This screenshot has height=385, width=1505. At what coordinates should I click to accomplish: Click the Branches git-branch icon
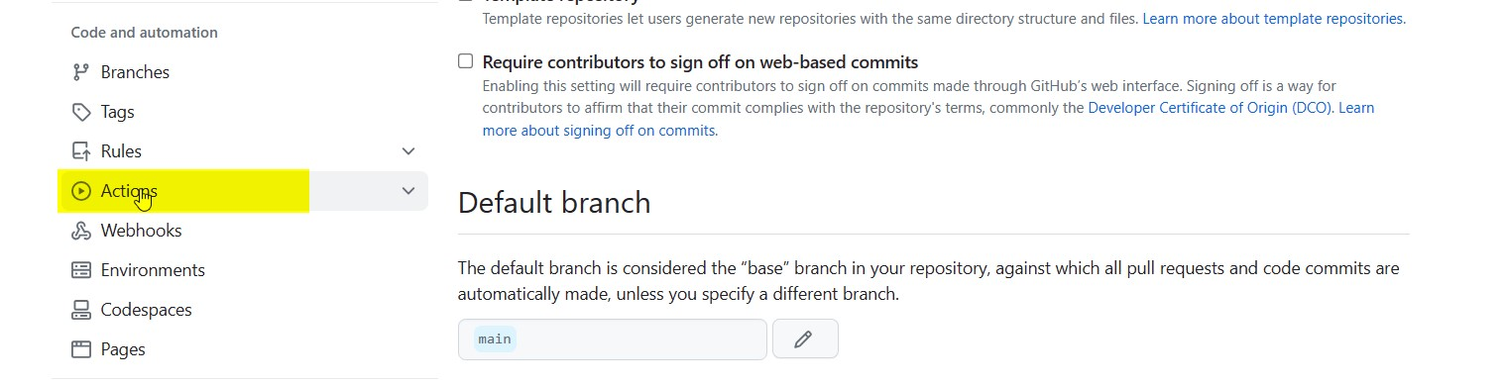click(81, 72)
